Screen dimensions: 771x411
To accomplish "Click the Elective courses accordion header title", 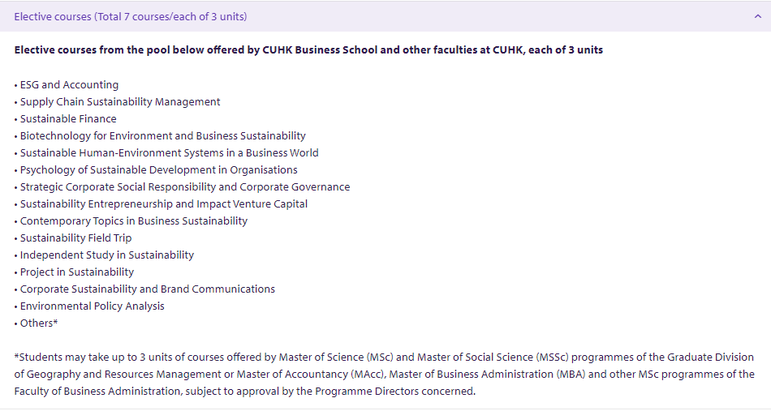I will click(131, 17).
